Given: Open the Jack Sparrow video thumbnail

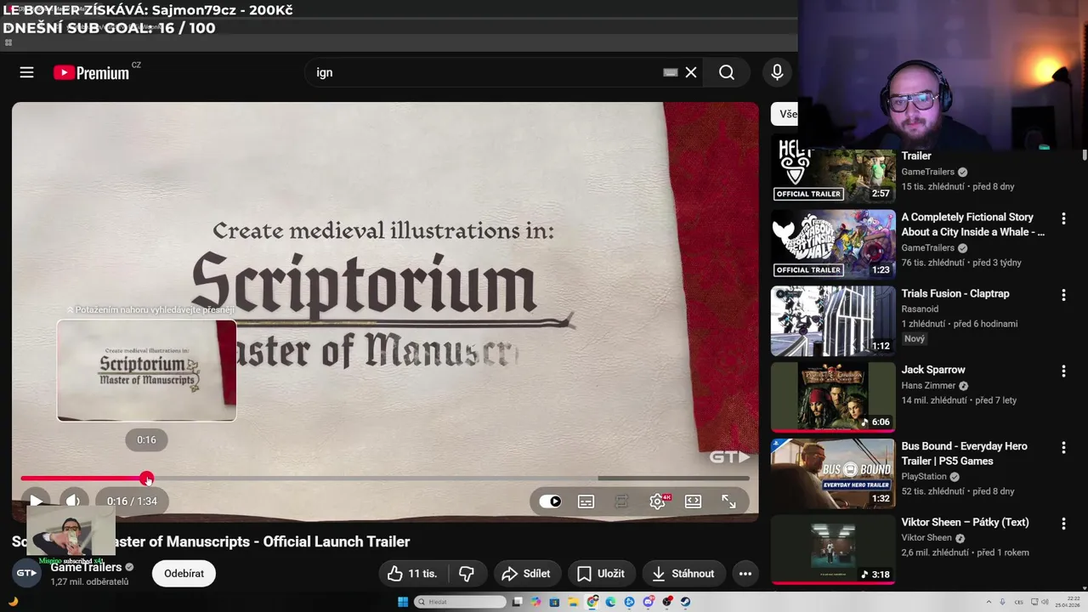Looking at the screenshot, I should point(833,397).
